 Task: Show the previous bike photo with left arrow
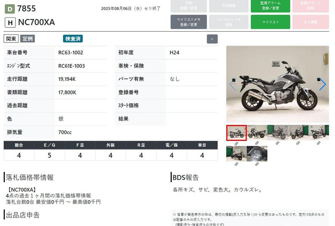(x=232, y=84)
